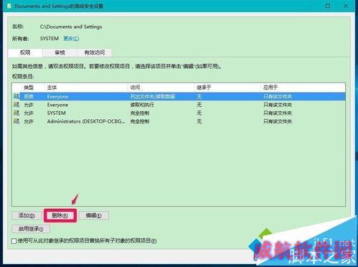Click the 更改(C) owner link

click(x=71, y=39)
